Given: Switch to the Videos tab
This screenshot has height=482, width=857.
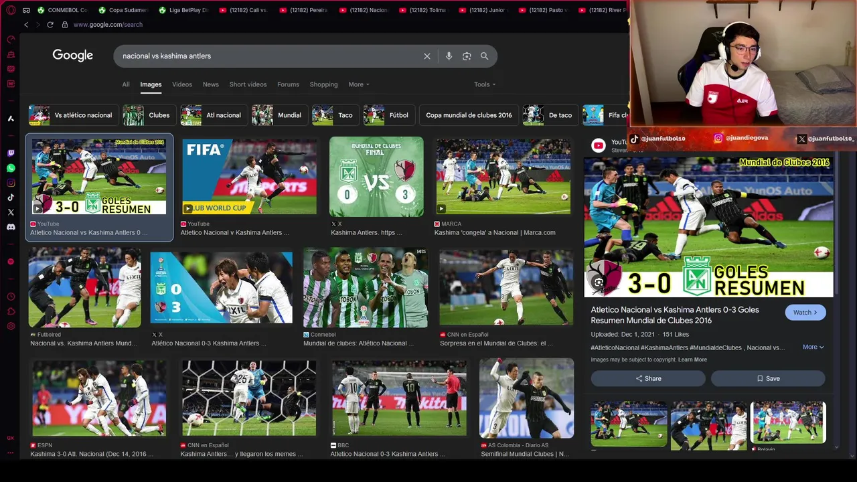Looking at the screenshot, I should pos(182,84).
